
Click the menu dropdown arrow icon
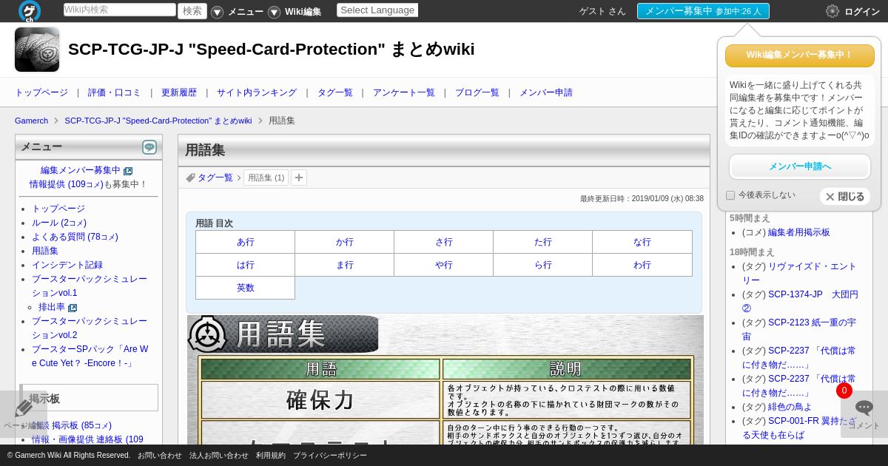click(x=217, y=12)
